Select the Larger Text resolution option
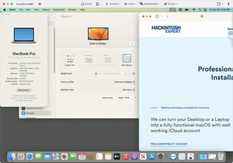233x163 pixels. tap(70, 60)
